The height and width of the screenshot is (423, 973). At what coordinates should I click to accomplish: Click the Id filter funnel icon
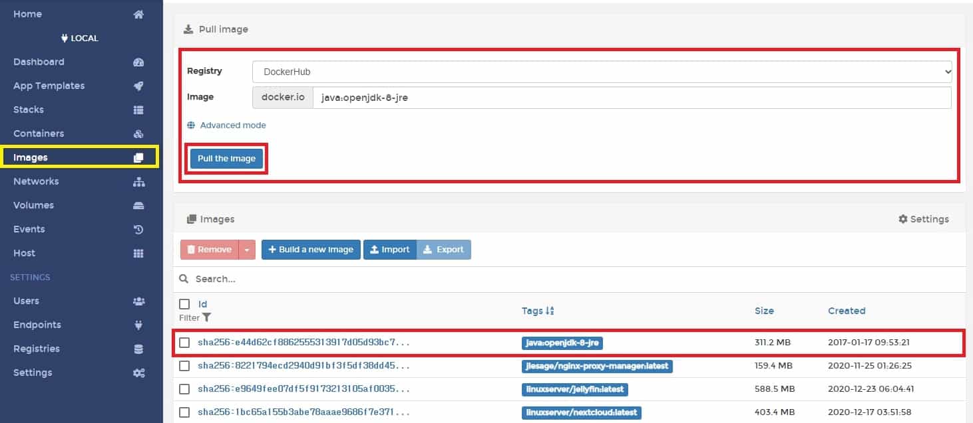[x=207, y=317]
